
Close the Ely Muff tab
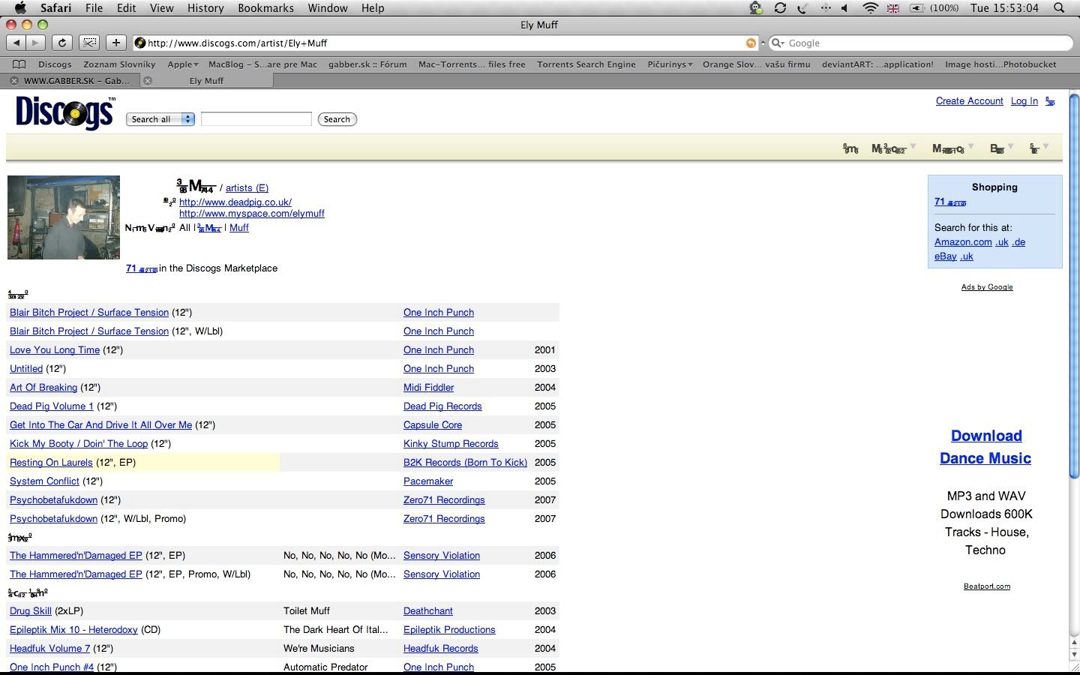148,81
